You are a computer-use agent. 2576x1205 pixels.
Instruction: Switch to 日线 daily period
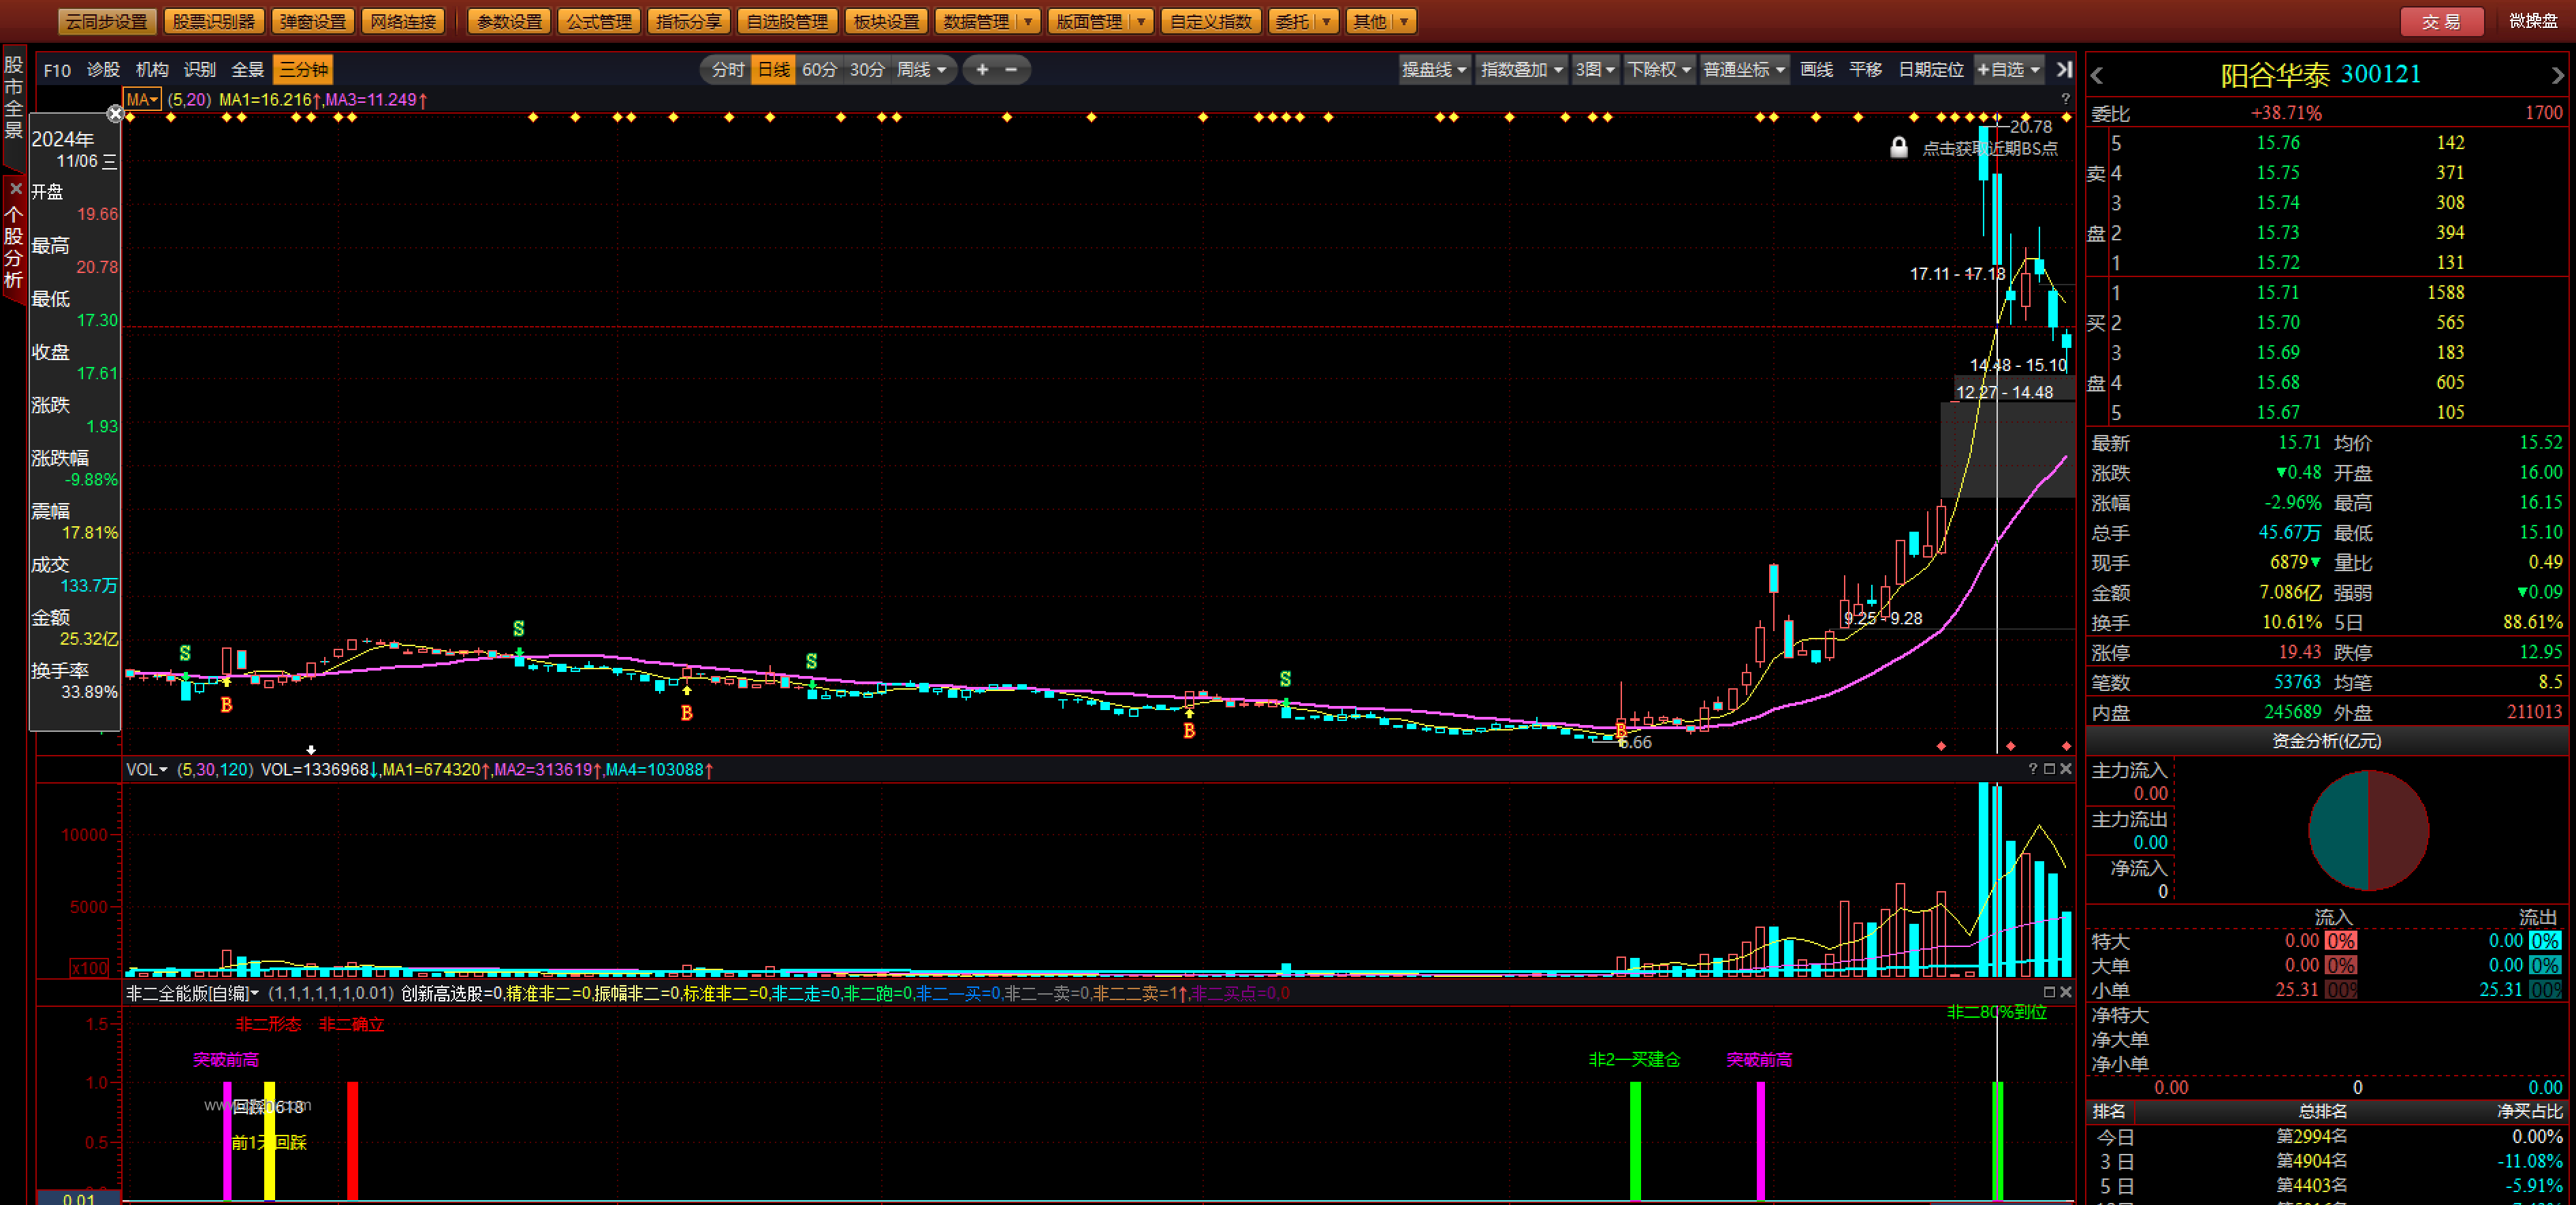pyautogui.click(x=773, y=70)
